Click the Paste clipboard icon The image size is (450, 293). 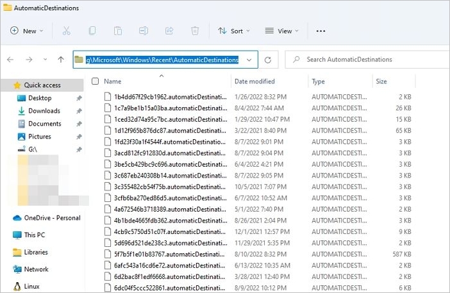[118, 31]
